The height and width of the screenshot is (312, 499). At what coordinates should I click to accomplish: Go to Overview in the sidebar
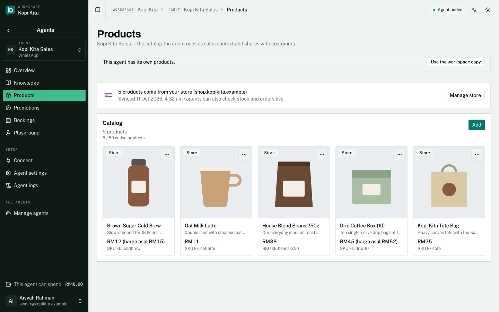click(x=44, y=70)
